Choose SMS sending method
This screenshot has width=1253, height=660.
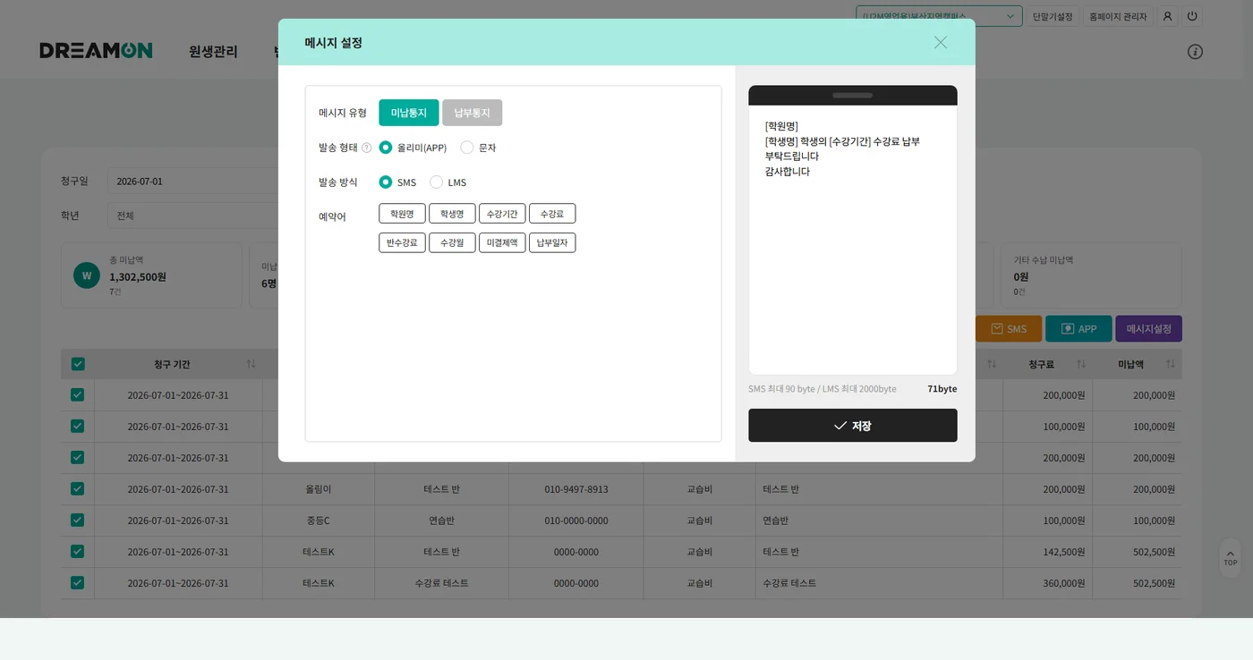coord(386,182)
